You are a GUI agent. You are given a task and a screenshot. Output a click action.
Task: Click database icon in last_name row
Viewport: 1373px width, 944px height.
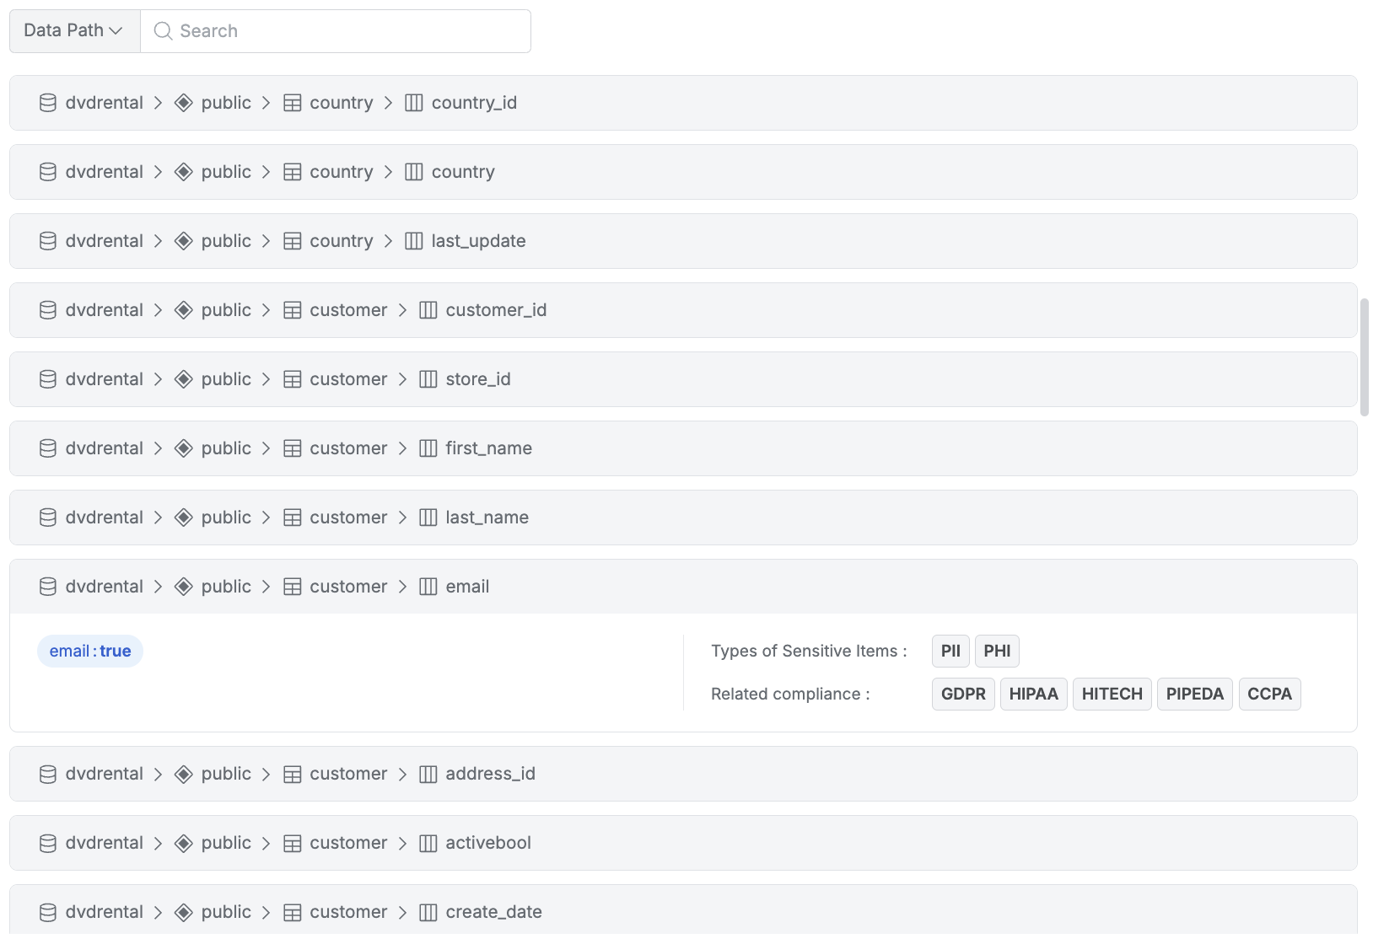(48, 518)
